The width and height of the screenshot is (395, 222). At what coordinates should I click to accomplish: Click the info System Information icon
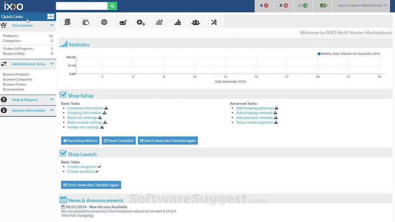[x=4, y=111]
